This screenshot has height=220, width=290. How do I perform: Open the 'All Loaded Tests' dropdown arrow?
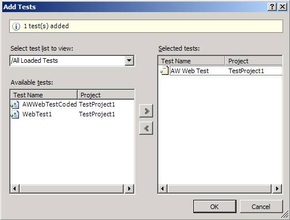coord(129,60)
